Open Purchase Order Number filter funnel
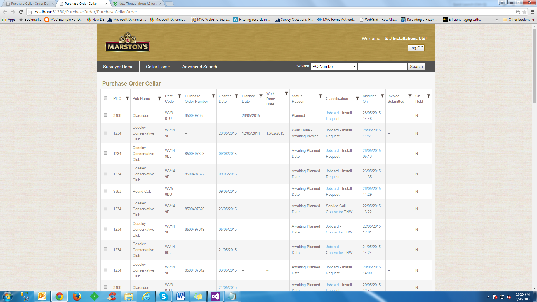The image size is (537, 302). [213, 96]
